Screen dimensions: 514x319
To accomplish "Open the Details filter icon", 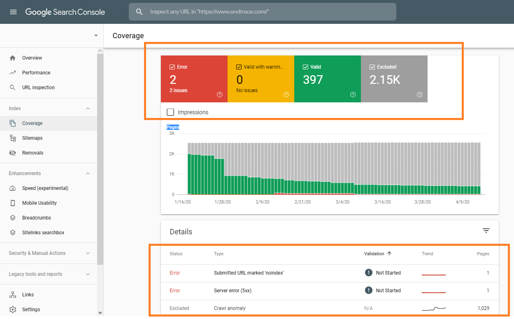I will tap(486, 231).
